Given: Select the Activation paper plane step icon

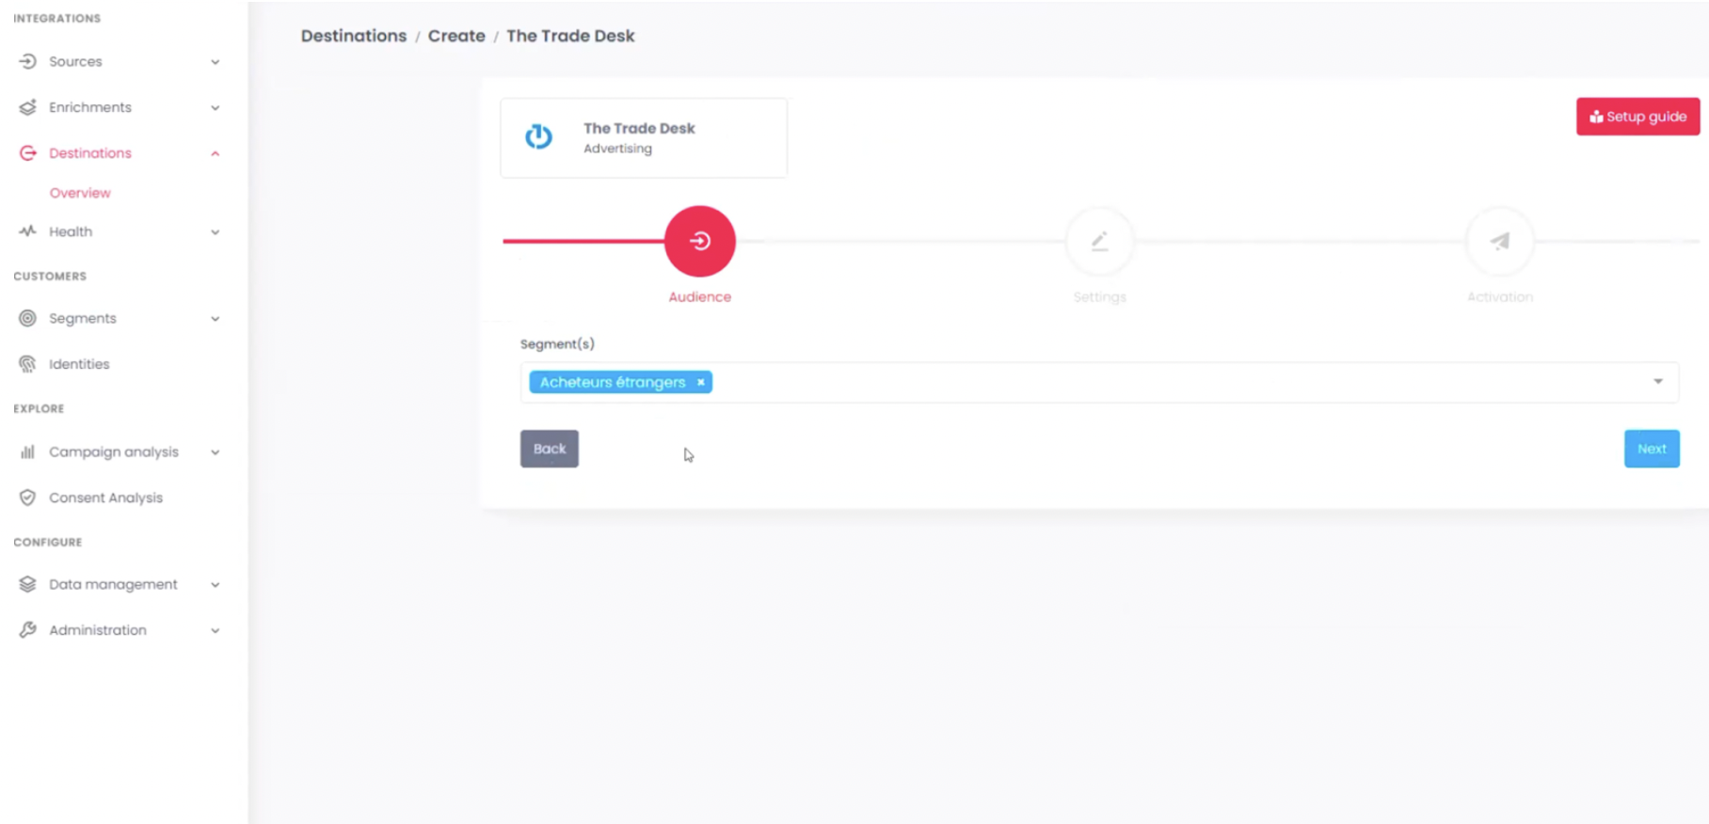Looking at the screenshot, I should point(1500,241).
